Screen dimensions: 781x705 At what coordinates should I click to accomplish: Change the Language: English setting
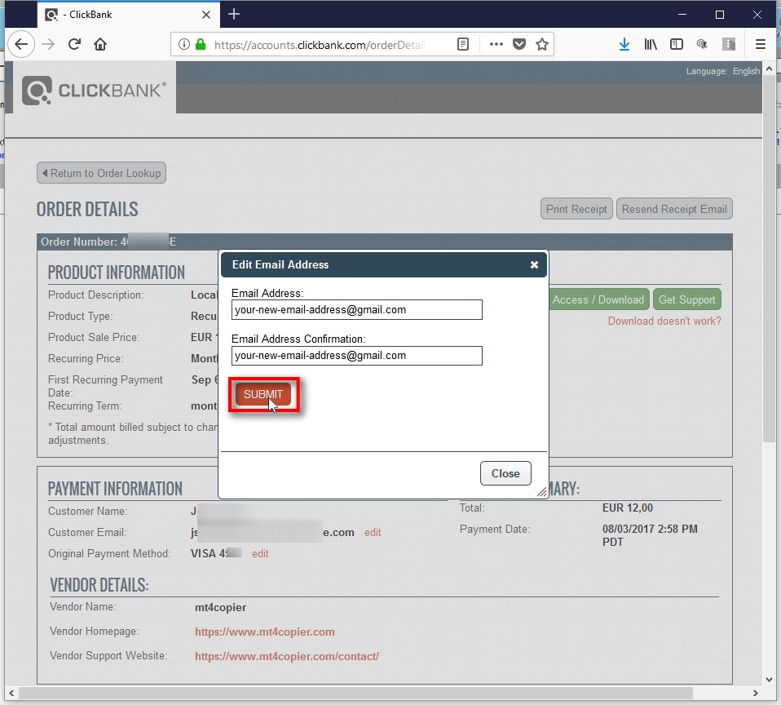tap(723, 71)
